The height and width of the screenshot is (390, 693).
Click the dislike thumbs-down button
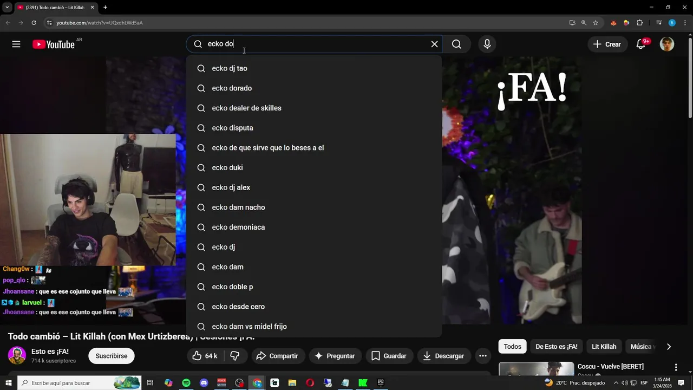(235, 356)
